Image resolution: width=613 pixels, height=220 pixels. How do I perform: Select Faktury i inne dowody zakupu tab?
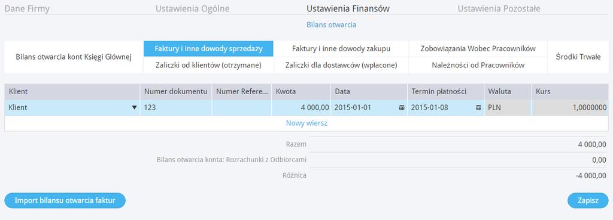(341, 49)
